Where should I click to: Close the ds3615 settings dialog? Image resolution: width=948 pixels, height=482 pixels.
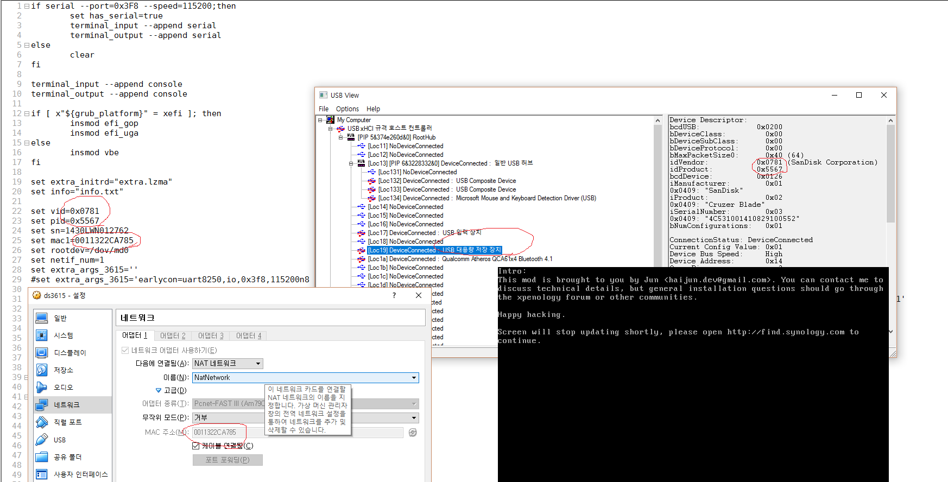tap(419, 295)
